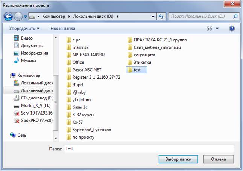
Task: Confirm with Выбор папки button
Action: coord(178,159)
